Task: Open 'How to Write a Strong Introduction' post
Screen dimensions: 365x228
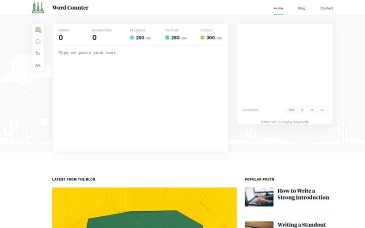Action: point(303,194)
